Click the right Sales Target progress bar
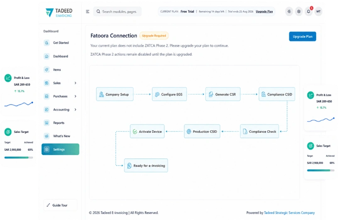 321,171
